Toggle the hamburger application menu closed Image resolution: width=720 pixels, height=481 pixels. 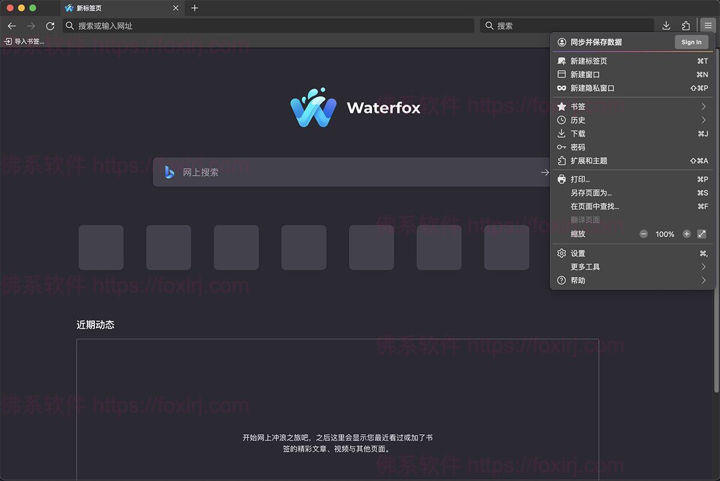click(x=708, y=26)
